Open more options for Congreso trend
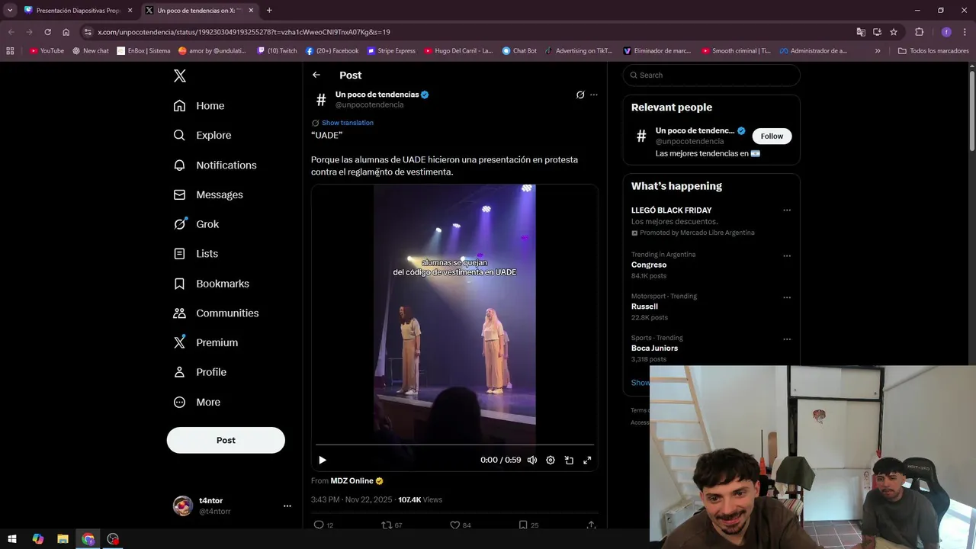976x549 pixels. pyautogui.click(x=787, y=256)
